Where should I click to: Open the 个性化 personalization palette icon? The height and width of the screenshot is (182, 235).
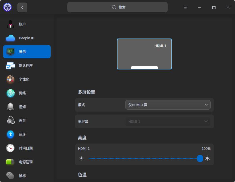click(x=10, y=79)
